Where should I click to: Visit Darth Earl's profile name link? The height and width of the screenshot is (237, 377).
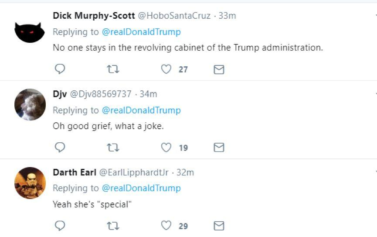coord(74,172)
